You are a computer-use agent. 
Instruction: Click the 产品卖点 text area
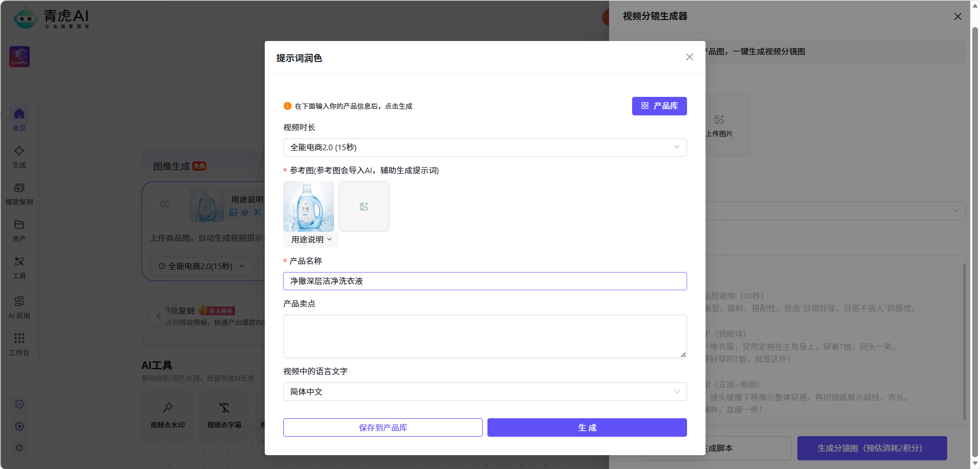point(485,336)
